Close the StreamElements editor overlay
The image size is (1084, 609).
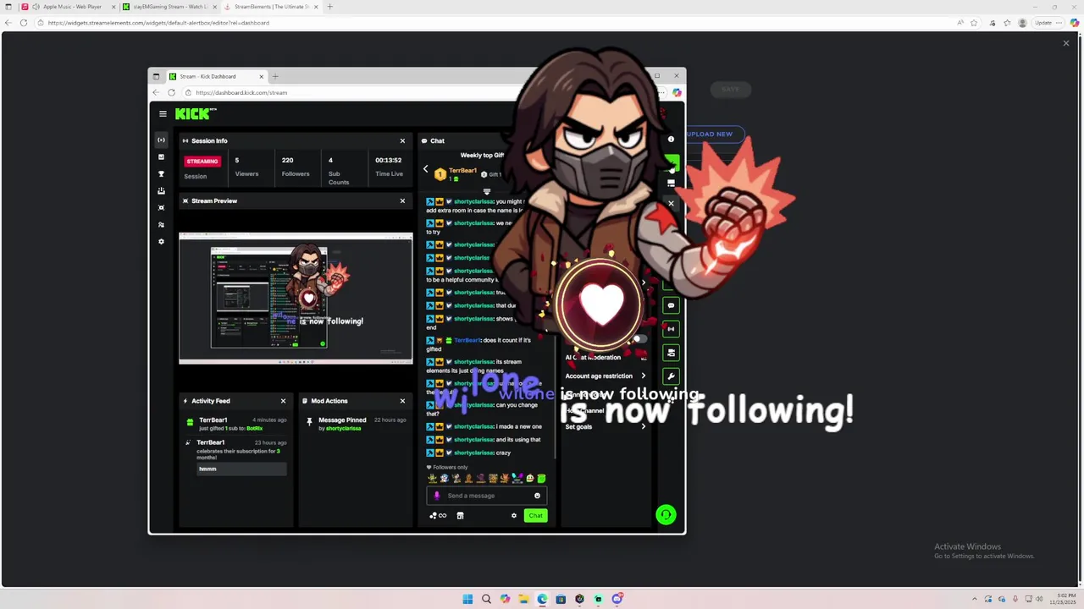[x=1065, y=43]
